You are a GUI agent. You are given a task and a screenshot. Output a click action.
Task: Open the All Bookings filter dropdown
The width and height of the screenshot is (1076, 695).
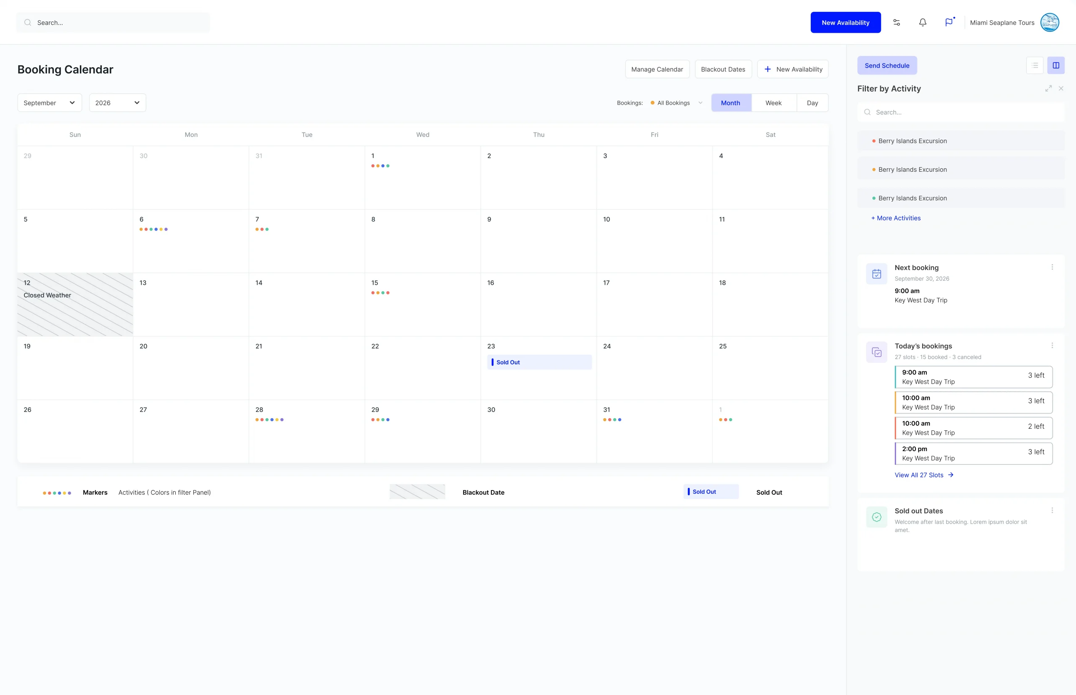[x=676, y=103]
